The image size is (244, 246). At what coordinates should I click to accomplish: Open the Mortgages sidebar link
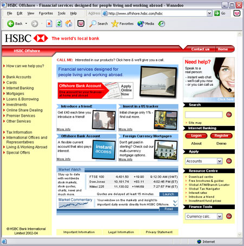point(15,93)
